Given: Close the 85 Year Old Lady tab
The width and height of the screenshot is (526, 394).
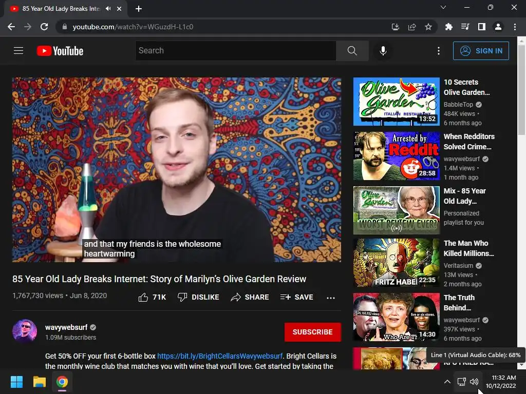Looking at the screenshot, I should (119, 9).
